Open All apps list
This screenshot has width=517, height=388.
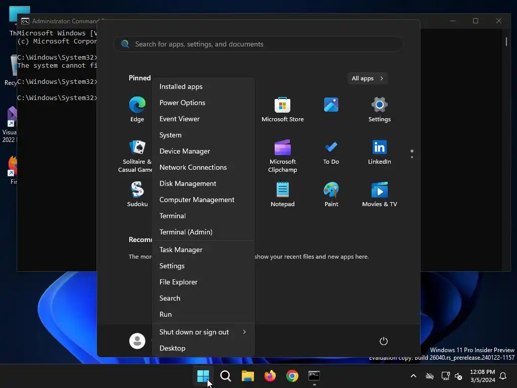368,78
